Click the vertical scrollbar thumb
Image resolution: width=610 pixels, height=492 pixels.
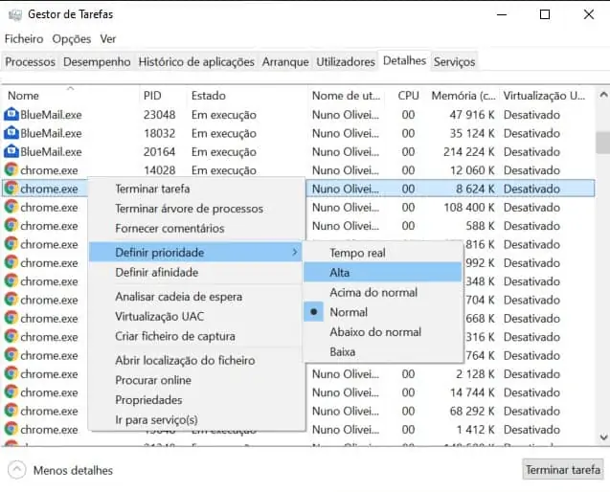601,142
